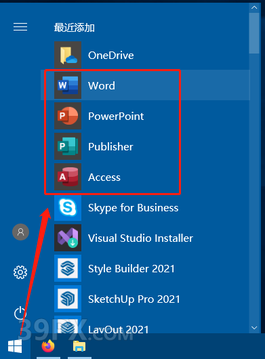Open the OneDrive folder icon
The width and height of the screenshot is (265, 359).
68,55
